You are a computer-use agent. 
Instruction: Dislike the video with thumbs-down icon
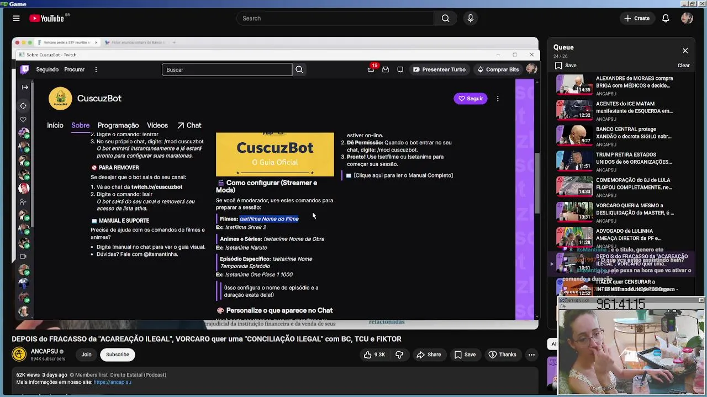coord(399,355)
